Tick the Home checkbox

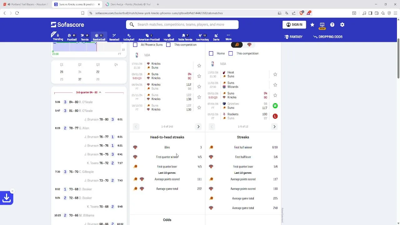click(211, 53)
